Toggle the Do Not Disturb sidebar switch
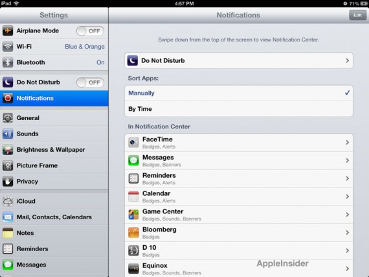369x277 pixels. (90, 82)
